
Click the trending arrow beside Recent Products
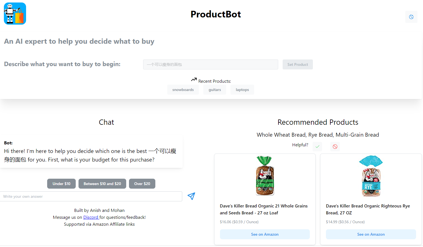pos(194,80)
